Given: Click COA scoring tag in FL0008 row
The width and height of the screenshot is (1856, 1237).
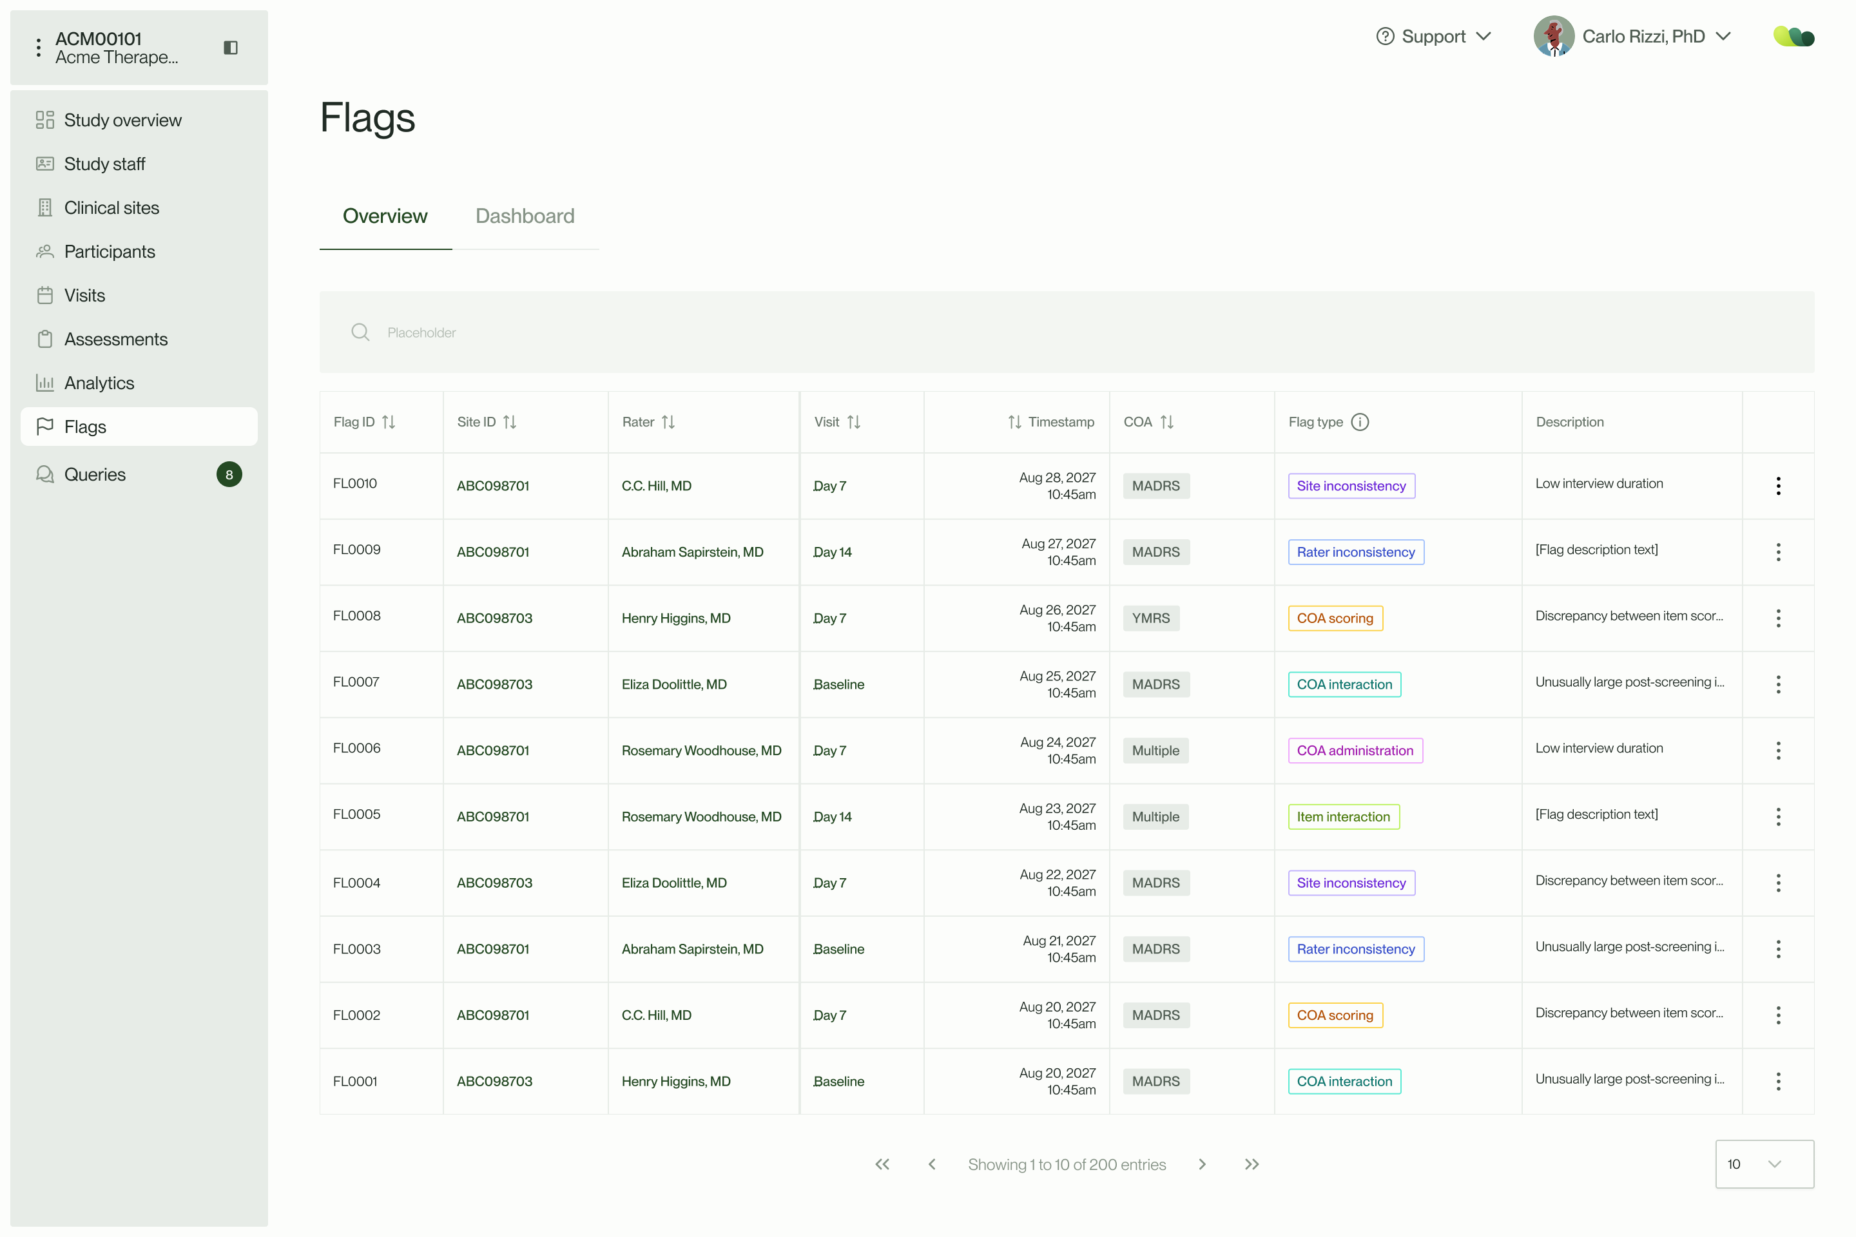Looking at the screenshot, I should [x=1335, y=618].
